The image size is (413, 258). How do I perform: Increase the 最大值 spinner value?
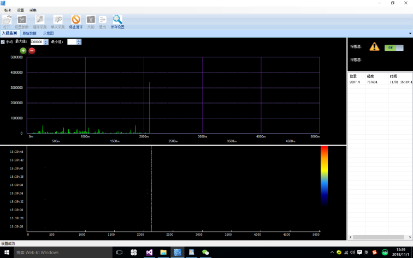tap(46, 40)
